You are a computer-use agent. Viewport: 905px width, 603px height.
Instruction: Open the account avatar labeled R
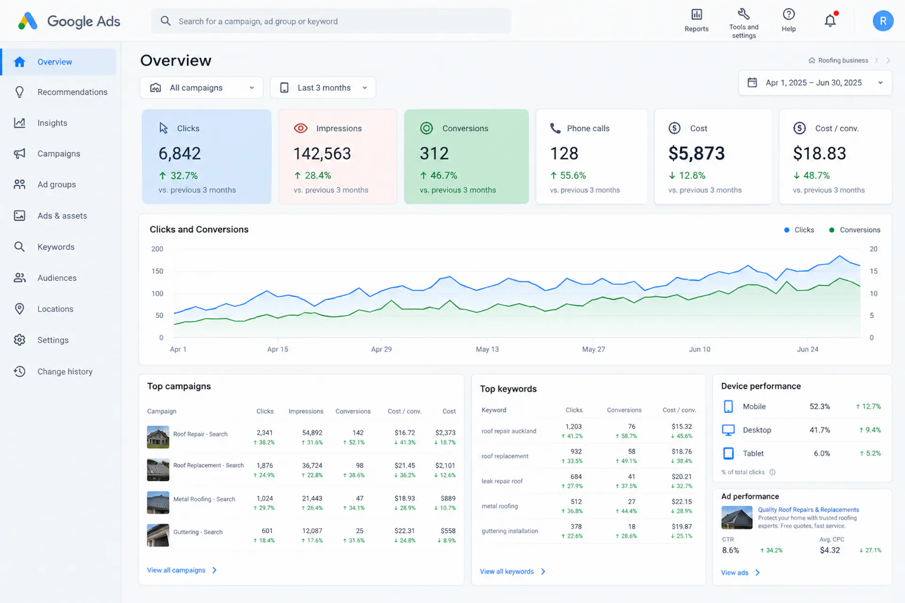(x=883, y=21)
